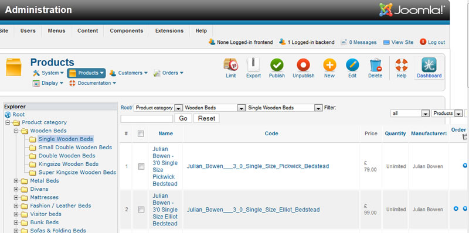Open the Wooden Beds dropdown

(x=214, y=108)
